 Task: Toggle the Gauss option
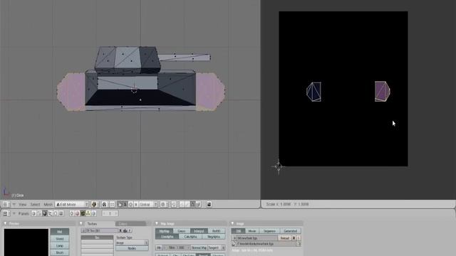tap(182, 231)
